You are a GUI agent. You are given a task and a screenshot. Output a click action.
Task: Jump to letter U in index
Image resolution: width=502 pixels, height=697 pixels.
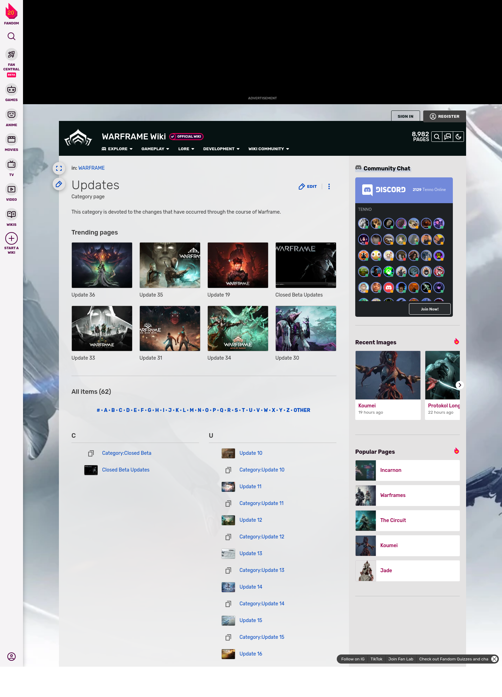point(251,410)
